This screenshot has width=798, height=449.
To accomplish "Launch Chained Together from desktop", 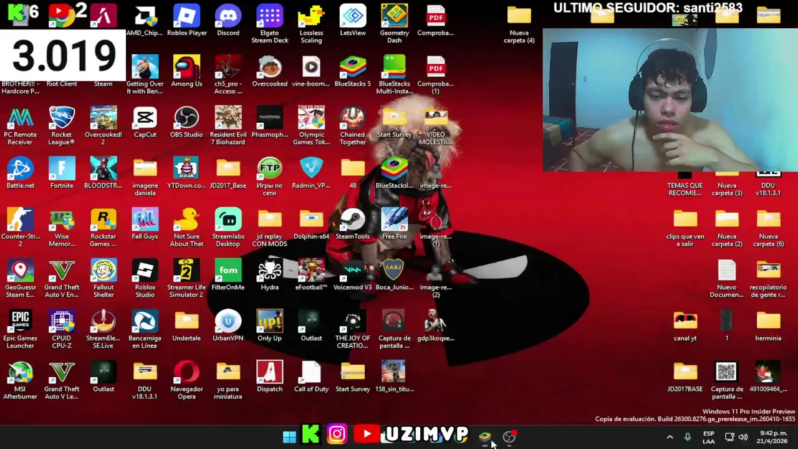I will tap(352, 127).
